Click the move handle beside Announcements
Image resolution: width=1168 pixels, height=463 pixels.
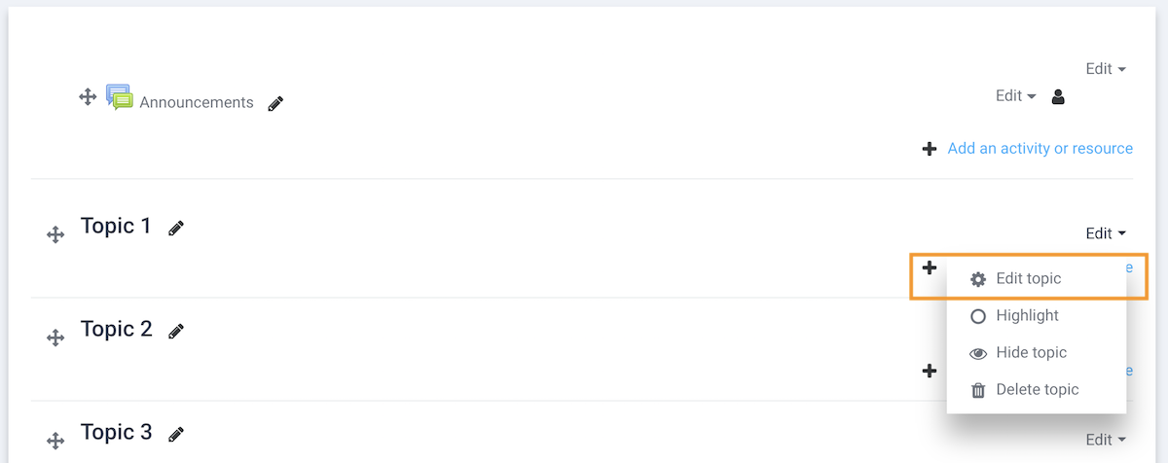87,96
